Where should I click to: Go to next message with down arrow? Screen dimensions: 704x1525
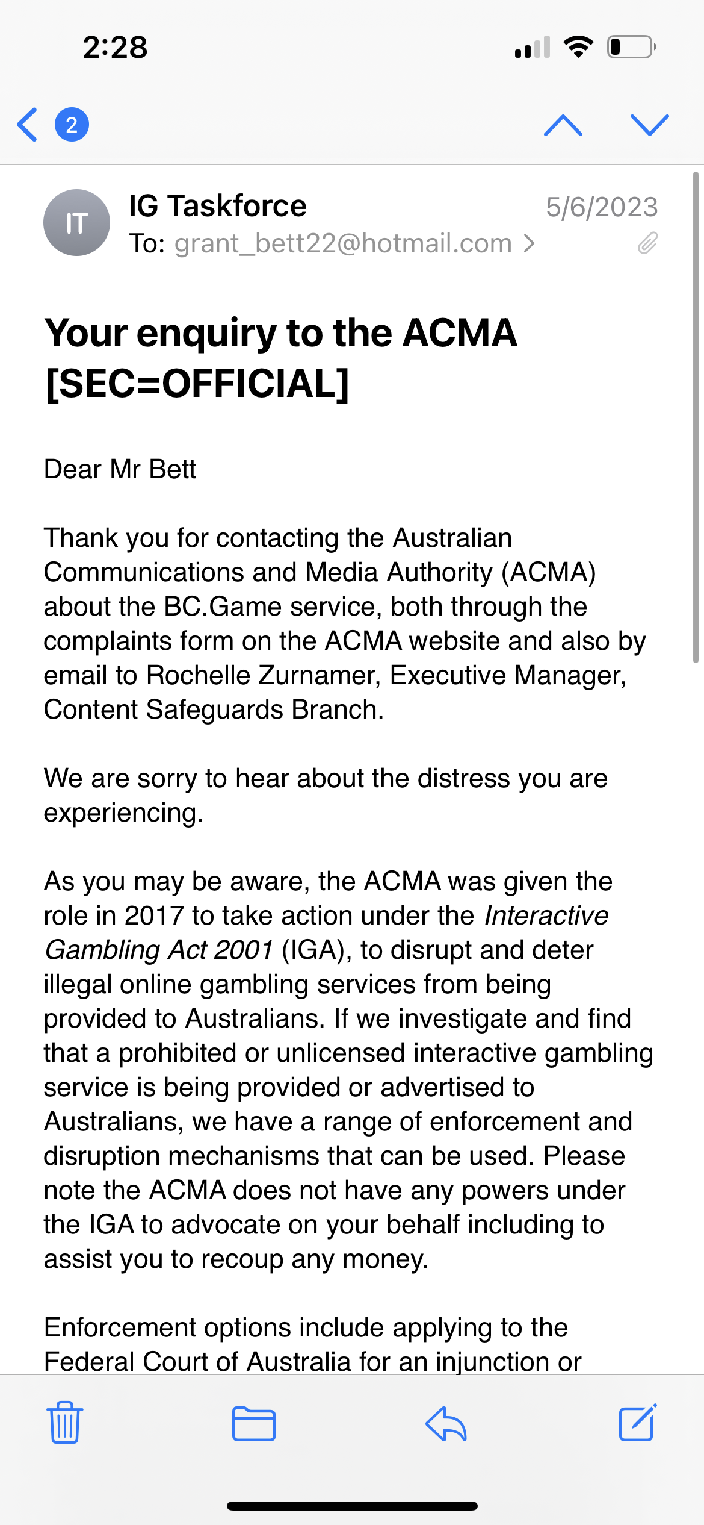point(649,125)
